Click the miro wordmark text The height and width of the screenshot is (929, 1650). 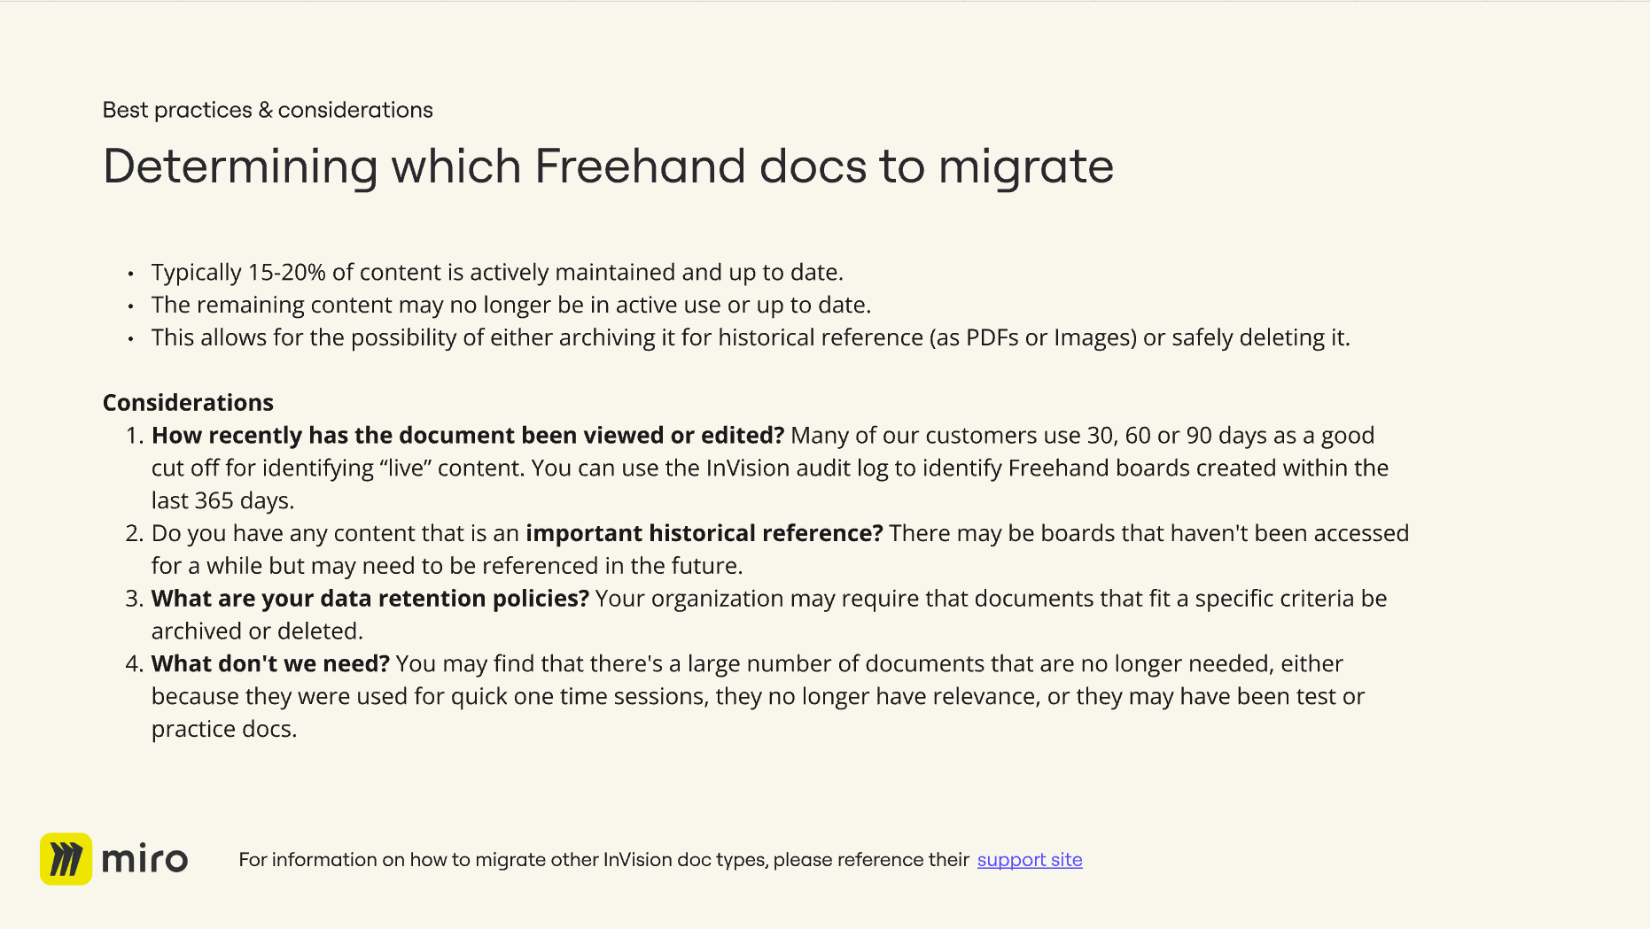click(145, 859)
